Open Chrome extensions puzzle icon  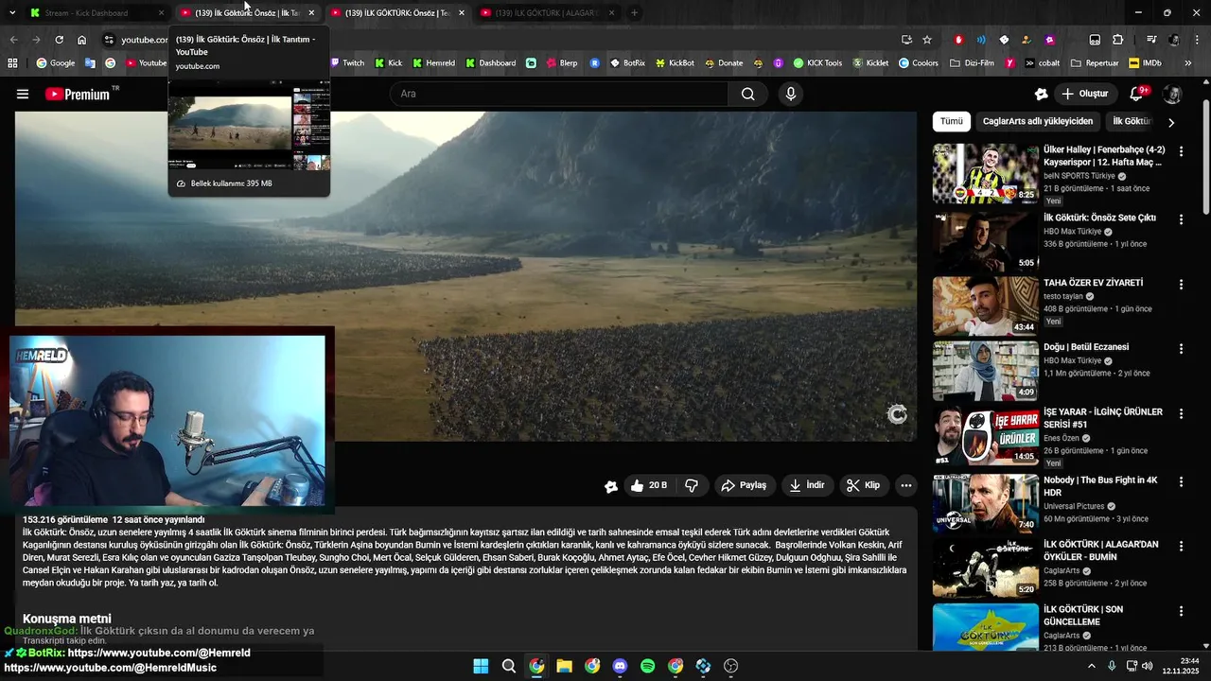coord(1117,40)
